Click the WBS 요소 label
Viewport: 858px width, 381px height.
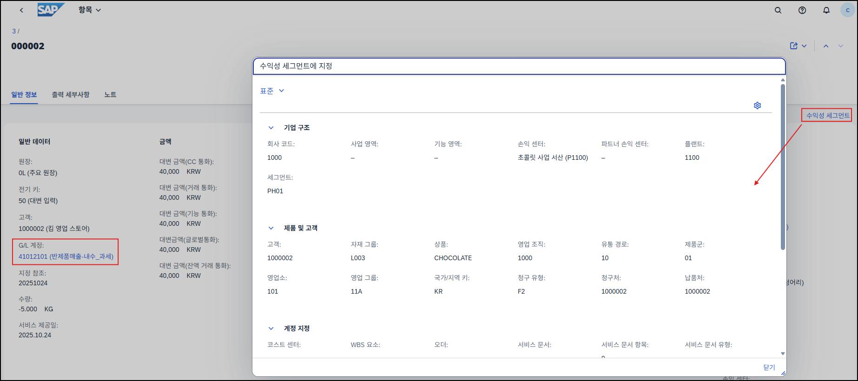[x=365, y=345]
